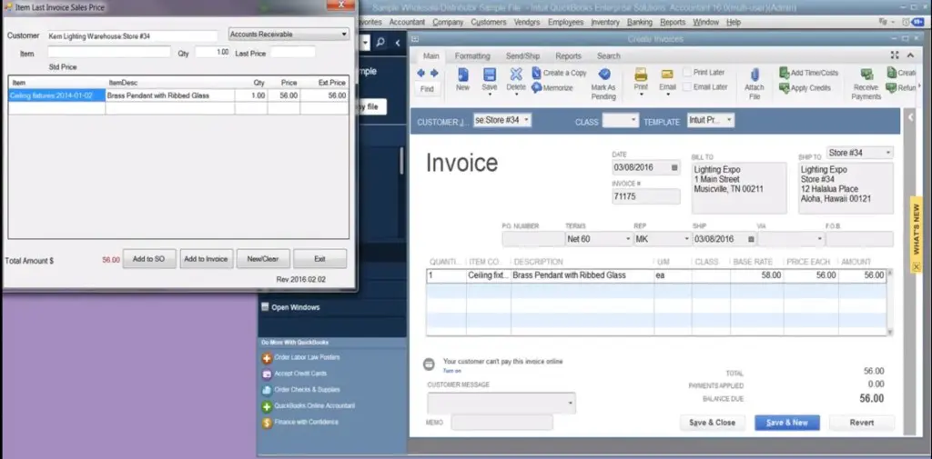Click the Memo input field
Image resolution: width=932 pixels, height=459 pixels.
[501, 423]
